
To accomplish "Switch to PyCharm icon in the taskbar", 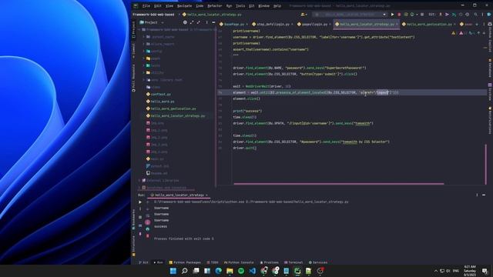I will 297,271.
